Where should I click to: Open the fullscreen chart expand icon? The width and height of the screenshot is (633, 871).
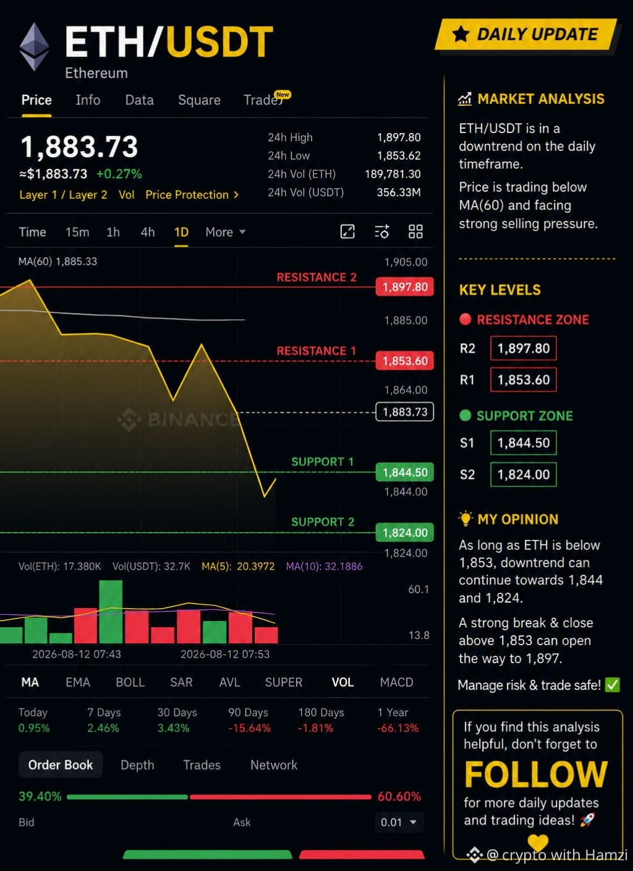pos(347,231)
